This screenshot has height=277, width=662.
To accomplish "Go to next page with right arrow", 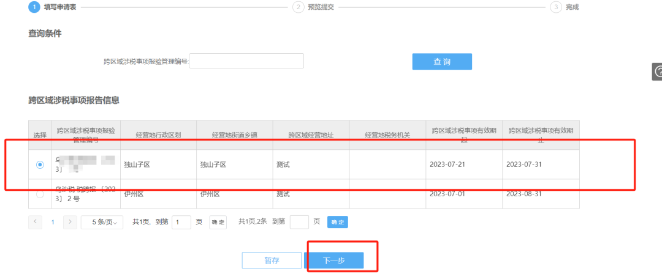I will pyautogui.click(x=70, y=222).
